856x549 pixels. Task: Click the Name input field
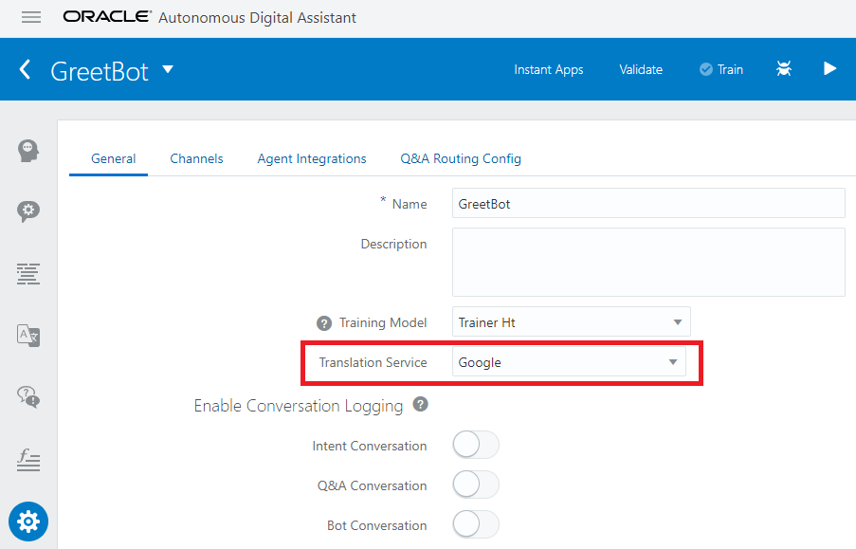point(648,203)
